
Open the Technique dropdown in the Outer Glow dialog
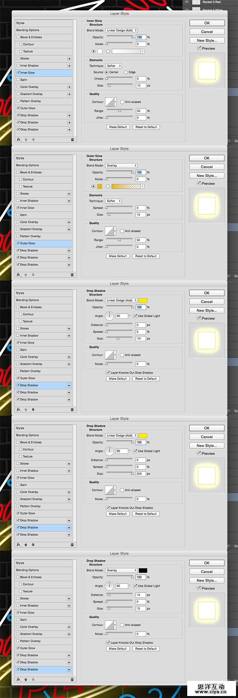[x=113, y=201]
